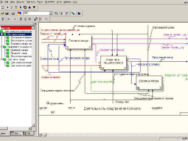188x141 pixels.
Task: Open the Tools menu
Action: pyautogui.click(x=59, y=2)
